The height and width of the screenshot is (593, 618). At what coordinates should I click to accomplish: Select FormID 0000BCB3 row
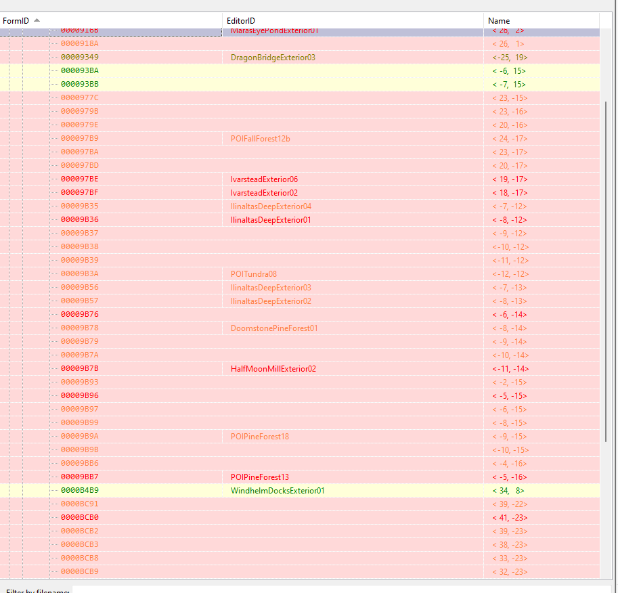(300, 545)
